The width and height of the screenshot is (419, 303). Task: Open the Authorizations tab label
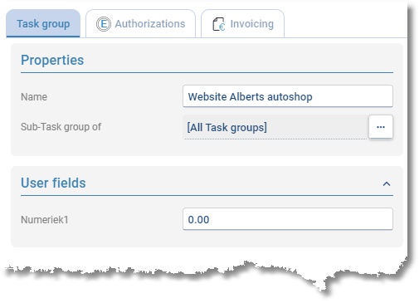click(150, 24)
